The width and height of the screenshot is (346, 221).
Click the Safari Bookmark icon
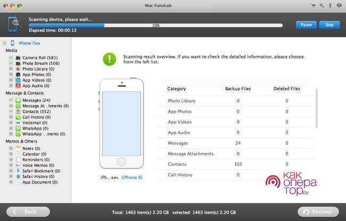click(18, 171)
